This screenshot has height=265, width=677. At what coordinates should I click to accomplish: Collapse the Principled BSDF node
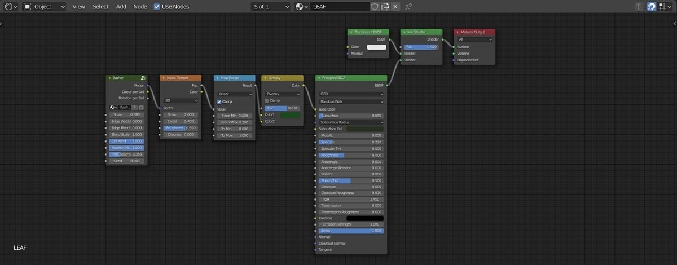tap(319, 78)
